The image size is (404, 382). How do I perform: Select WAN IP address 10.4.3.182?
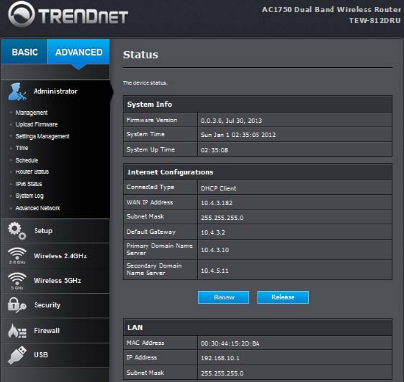pos(217,203)
